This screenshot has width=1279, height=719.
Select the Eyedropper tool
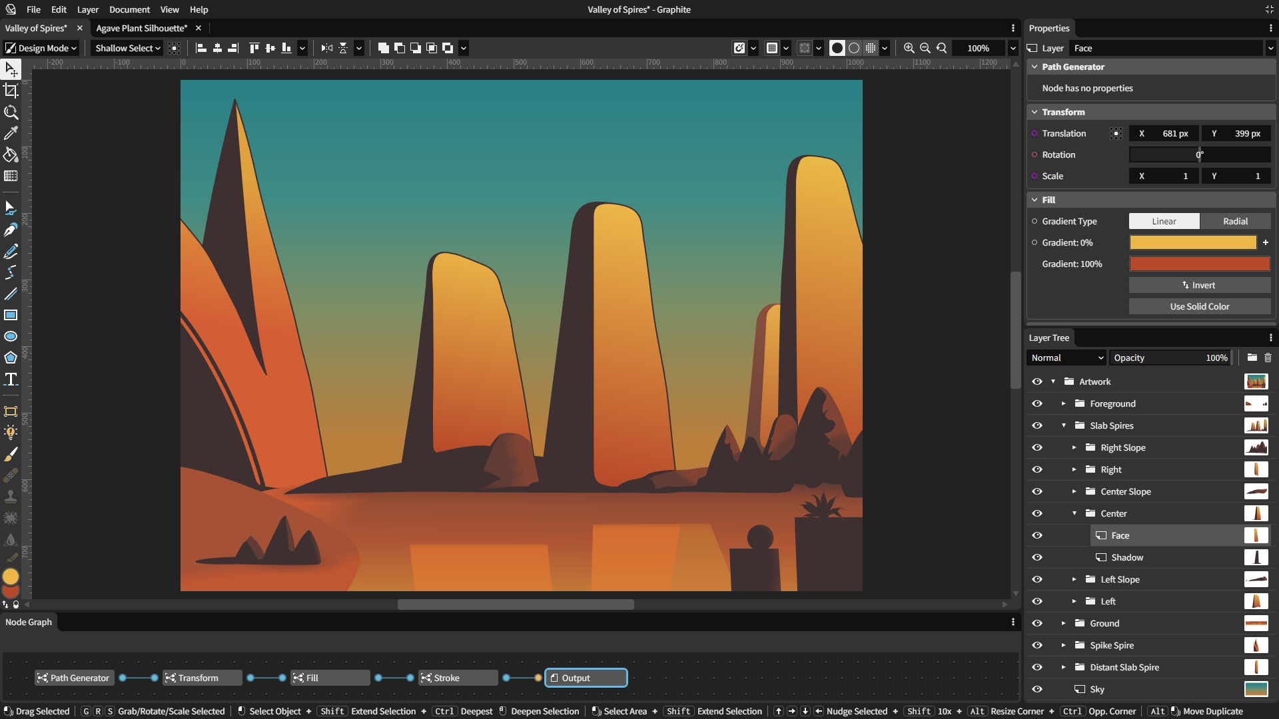pyautogui.click(x=11, y=132)
